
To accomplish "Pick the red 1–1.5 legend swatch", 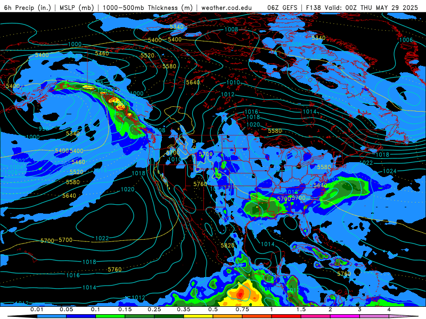I will (x=286, y=316).
